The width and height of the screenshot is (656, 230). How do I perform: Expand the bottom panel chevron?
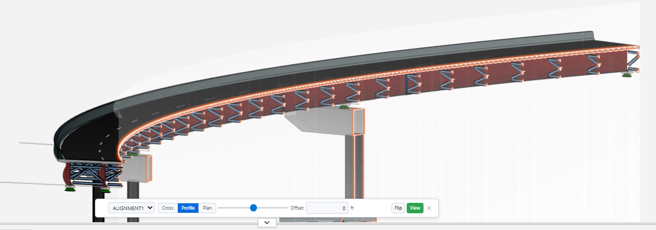click(267, 223)
